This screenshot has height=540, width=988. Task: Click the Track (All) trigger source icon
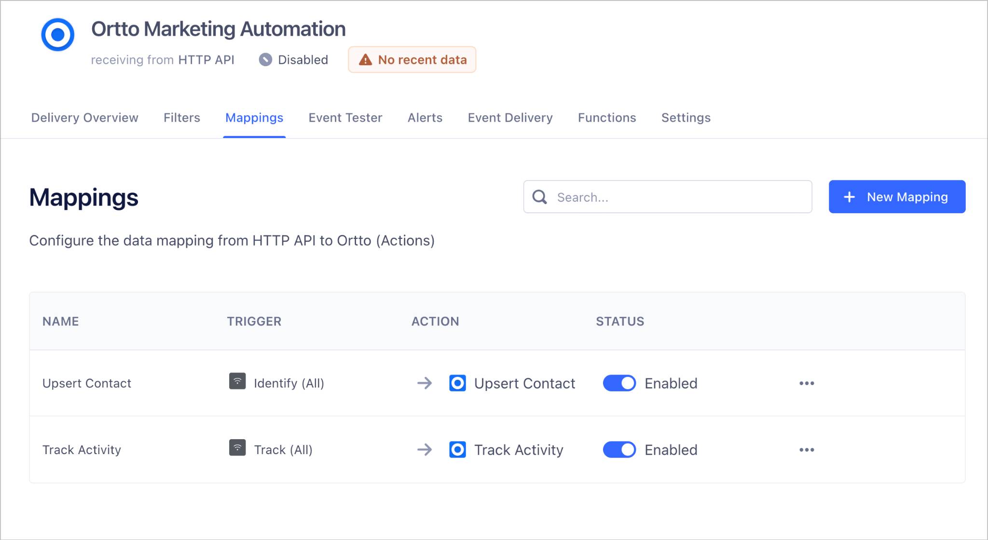click(237, 448)
